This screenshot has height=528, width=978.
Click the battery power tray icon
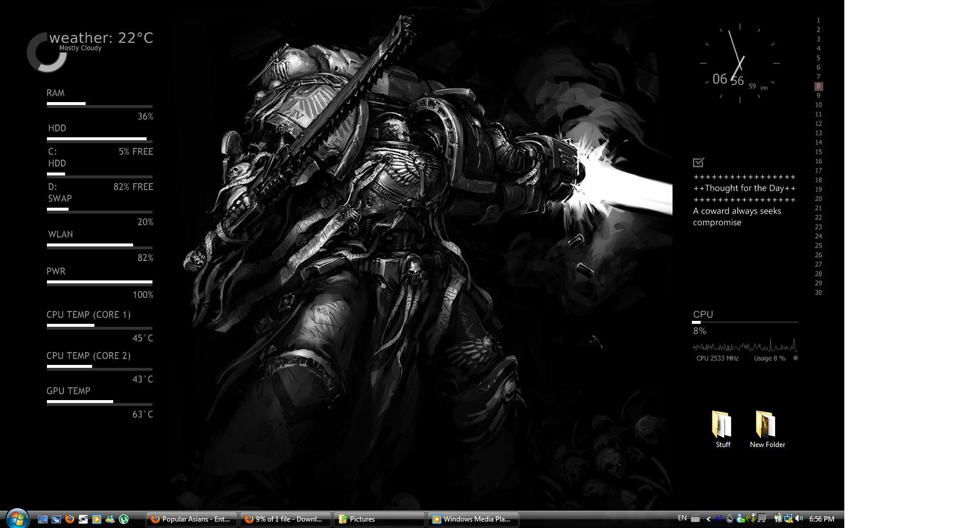778,519
